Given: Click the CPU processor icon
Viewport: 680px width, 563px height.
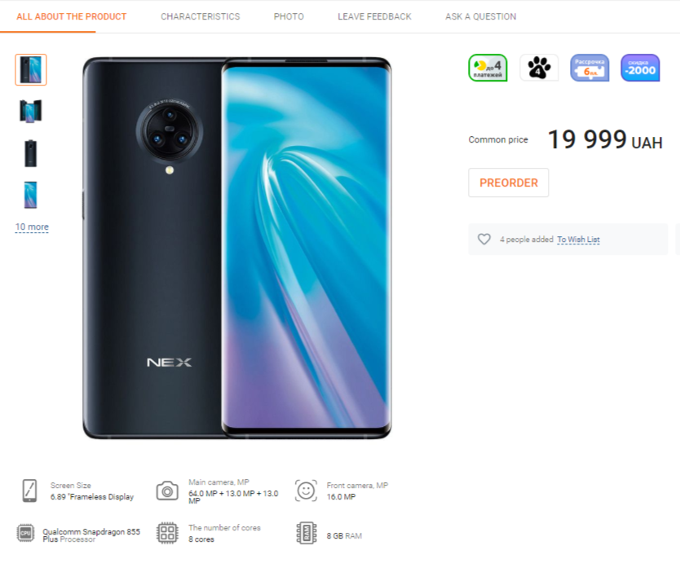Looking at the screenshot, I should [x=25, y=533].
